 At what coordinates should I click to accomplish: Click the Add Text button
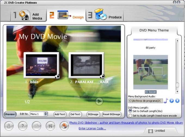(60, 114)
